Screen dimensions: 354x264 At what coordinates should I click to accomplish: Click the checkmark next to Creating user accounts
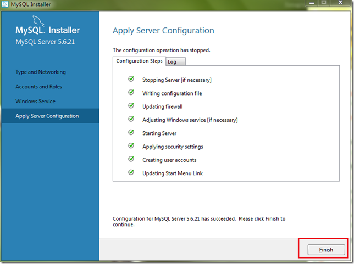131,159
